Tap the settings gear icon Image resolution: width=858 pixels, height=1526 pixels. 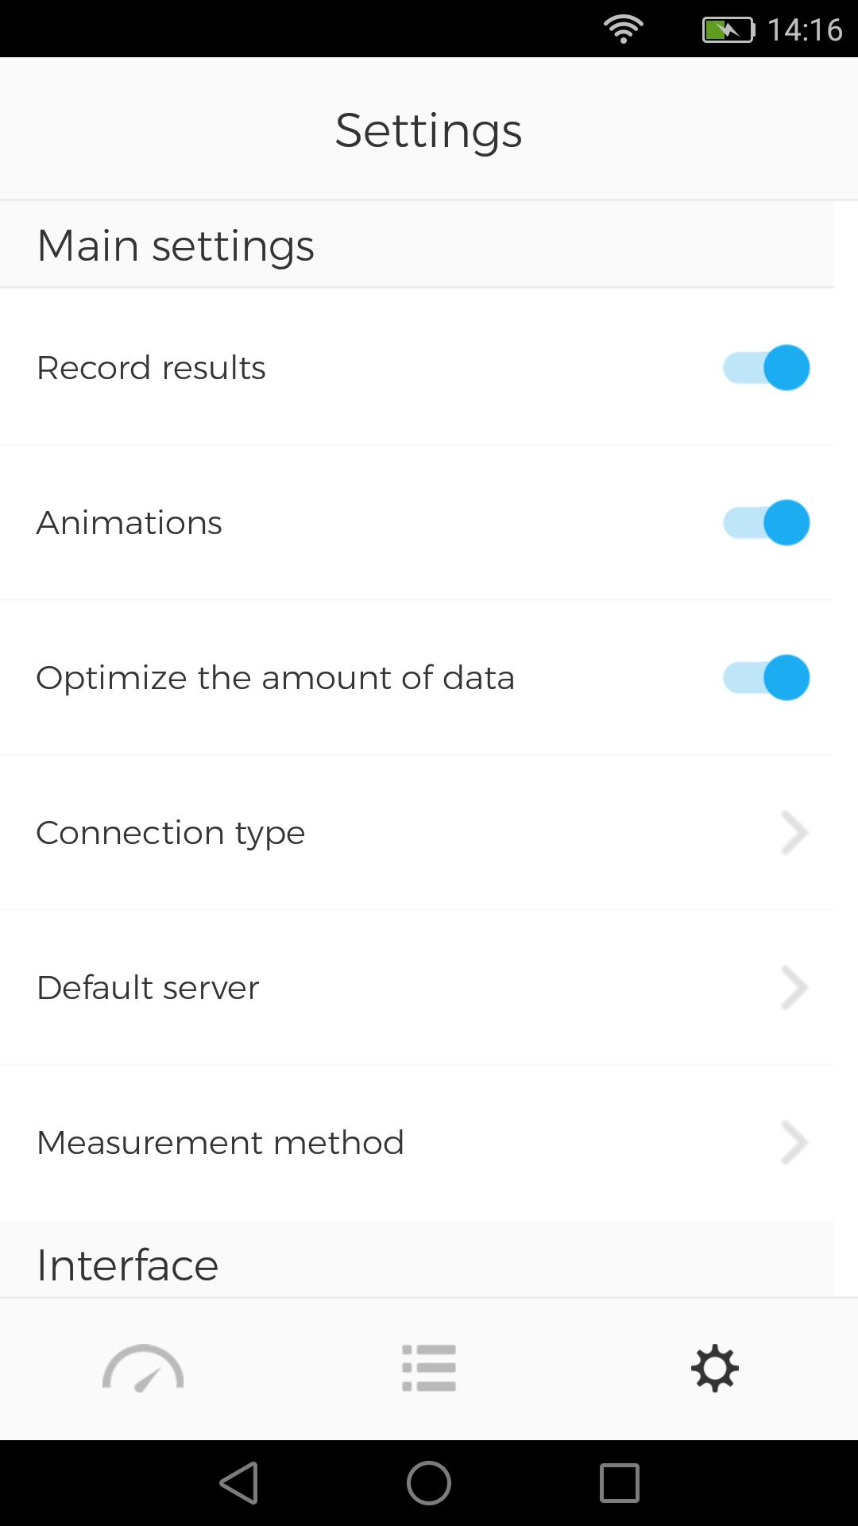coord(715,1368)
